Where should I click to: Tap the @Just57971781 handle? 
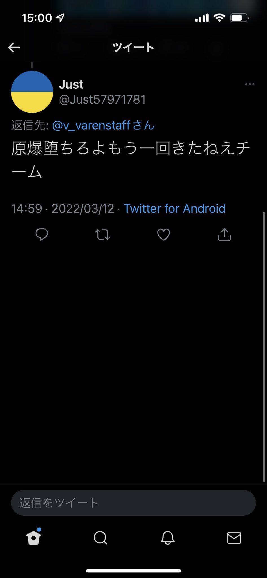tap(102, 99)
